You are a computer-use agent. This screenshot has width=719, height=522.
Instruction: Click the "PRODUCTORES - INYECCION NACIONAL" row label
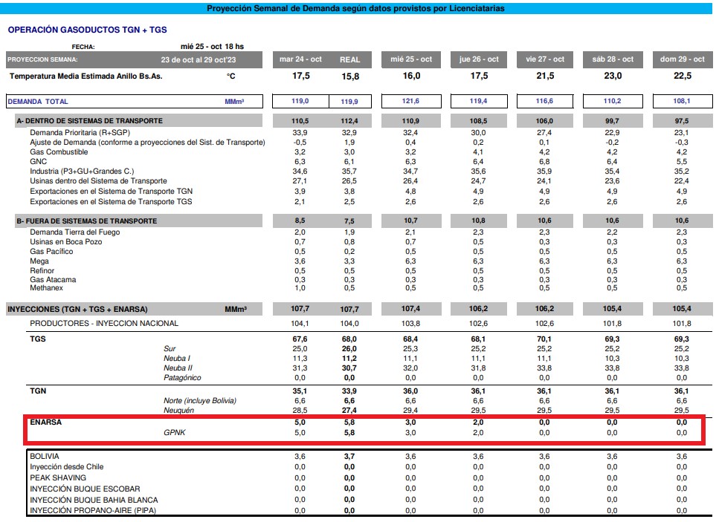[104, 324]
